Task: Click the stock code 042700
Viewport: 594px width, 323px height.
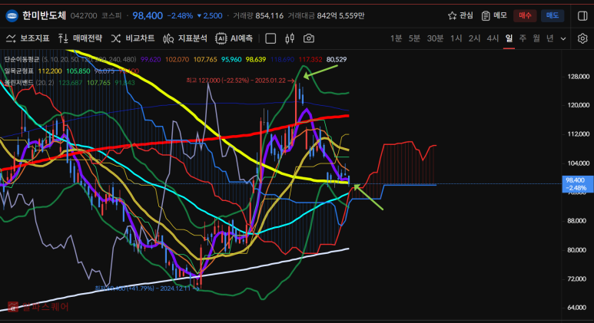Action: click(84, 15)
